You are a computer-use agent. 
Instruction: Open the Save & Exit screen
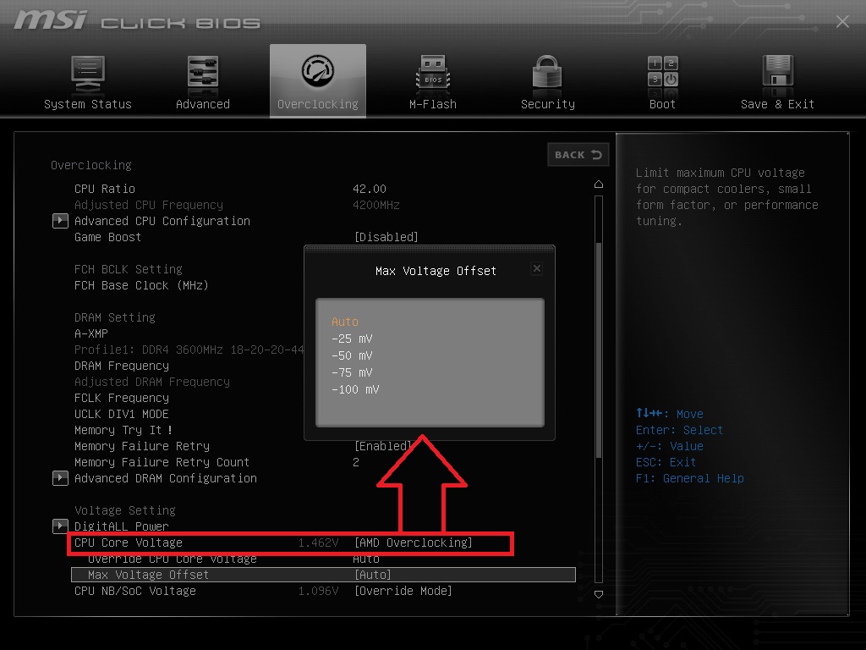pyautogui.click(x=776, y=81)
